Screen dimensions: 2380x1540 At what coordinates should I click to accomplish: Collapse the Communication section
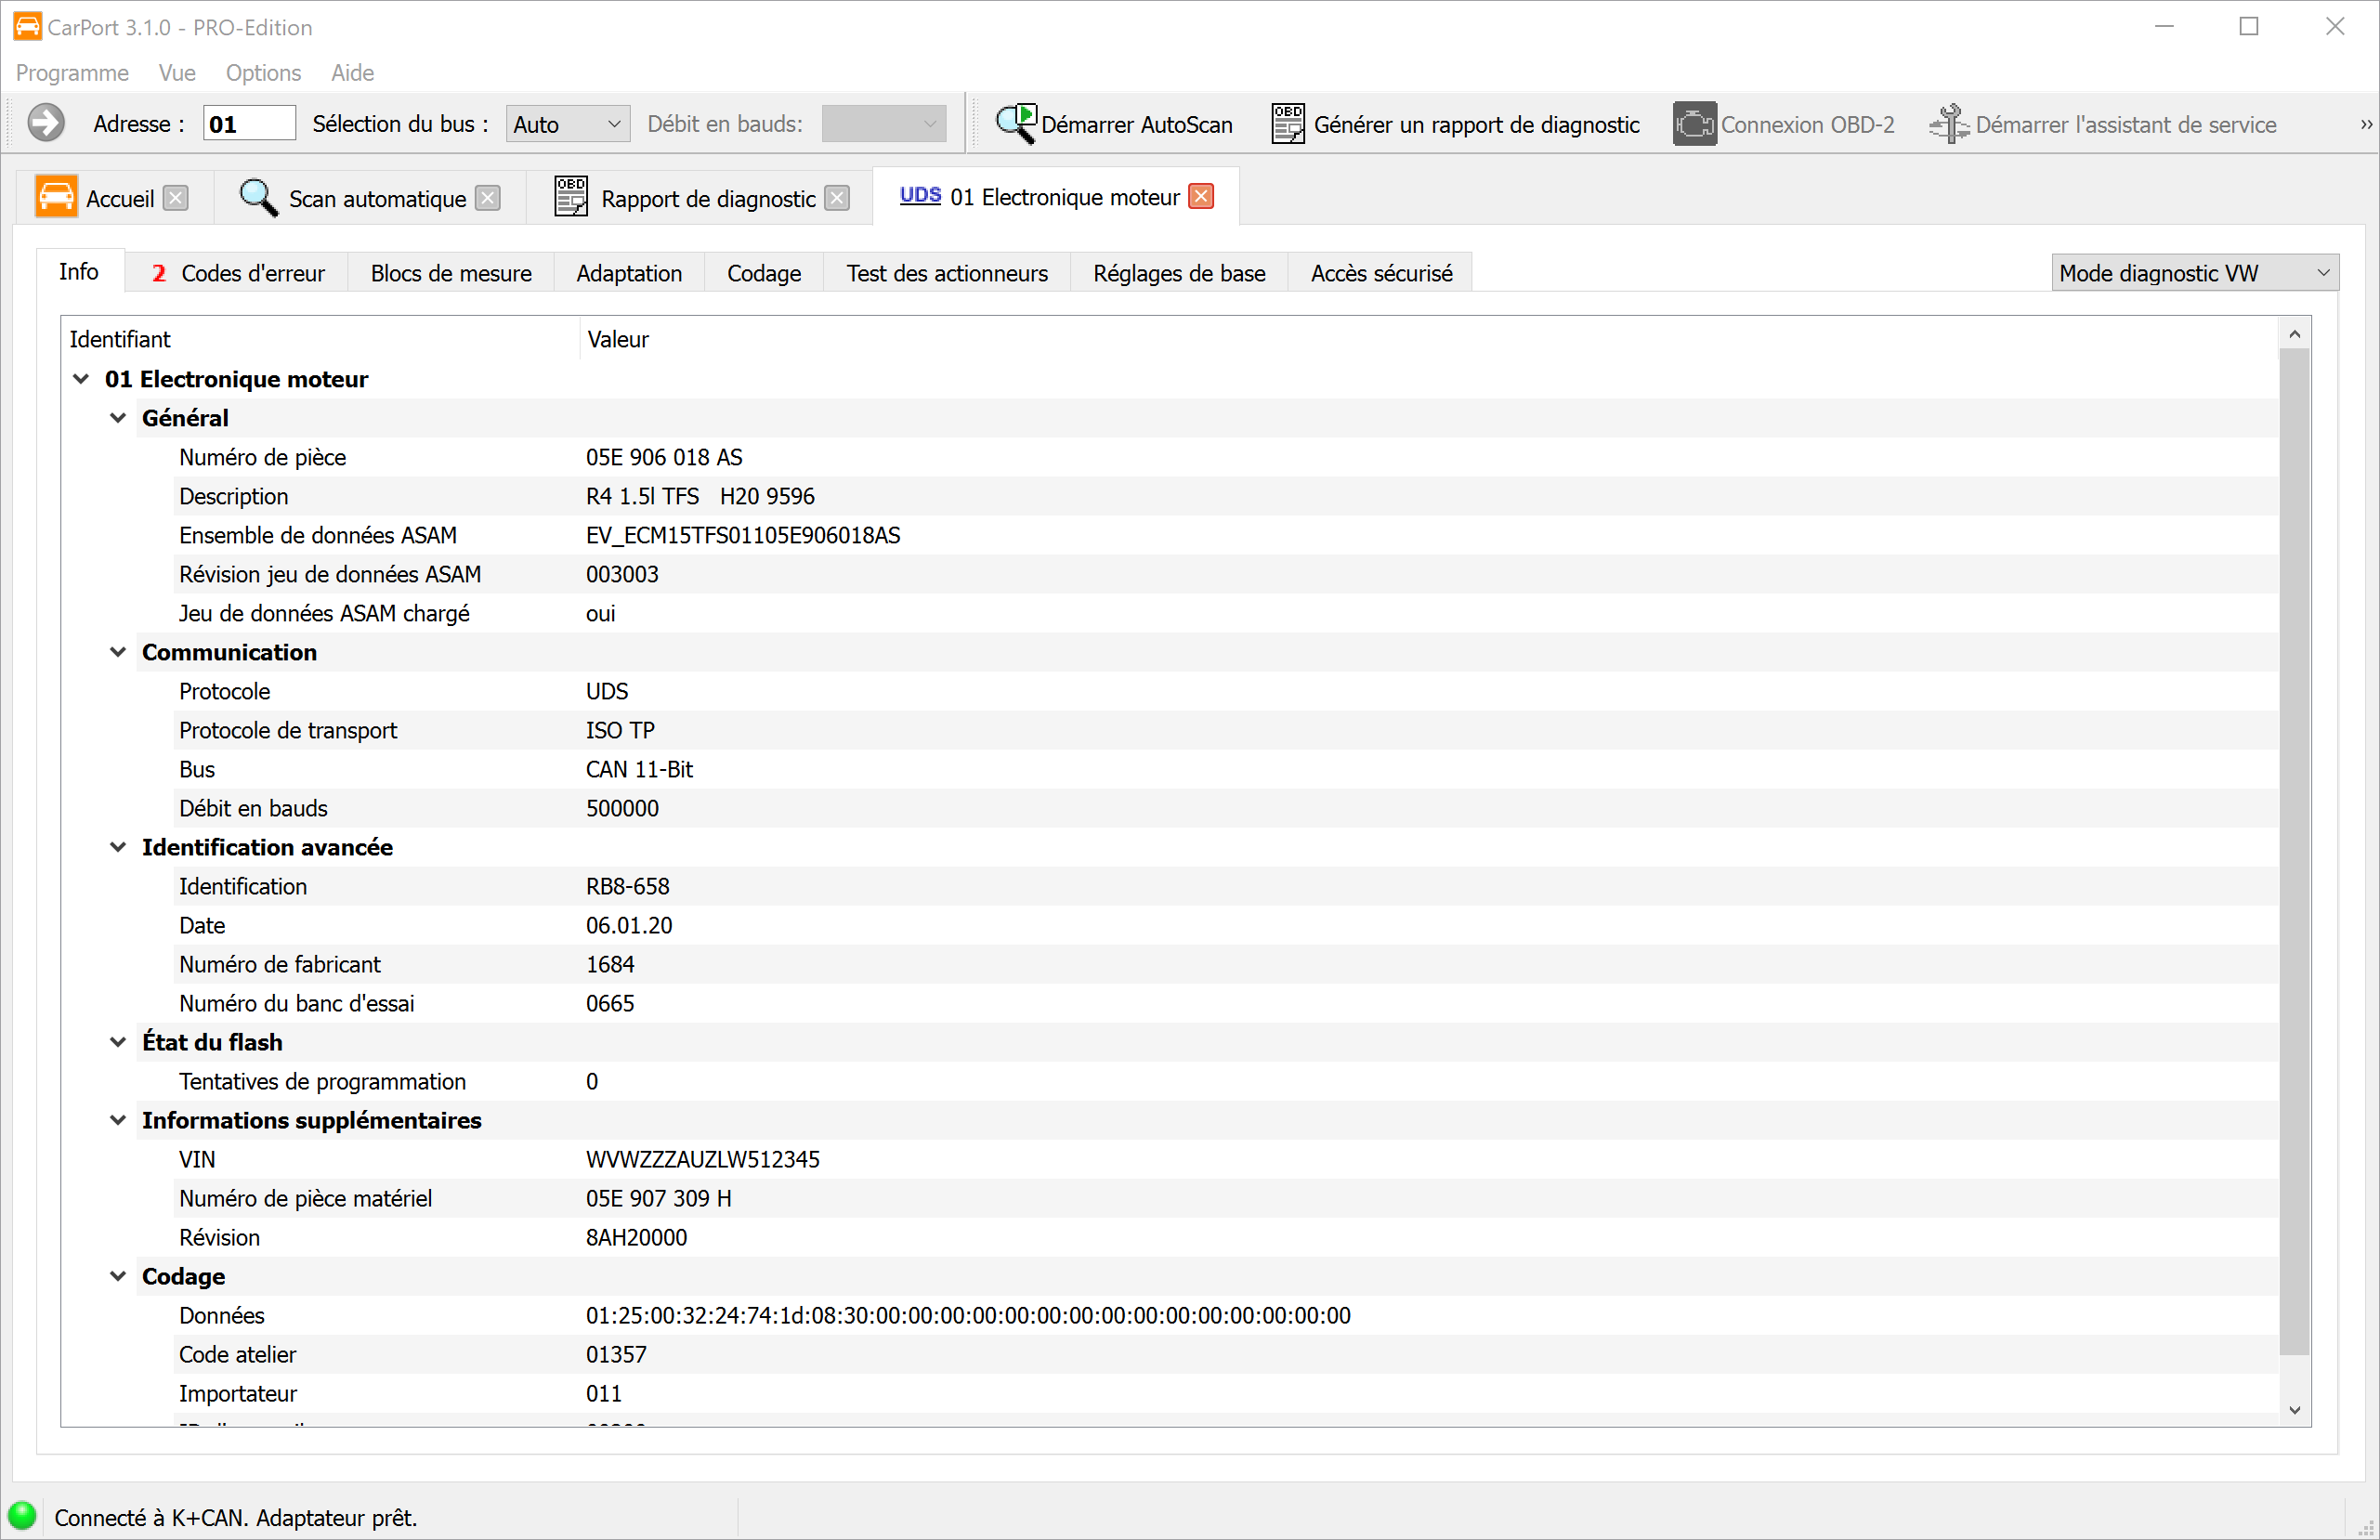(x=118, y=652)
